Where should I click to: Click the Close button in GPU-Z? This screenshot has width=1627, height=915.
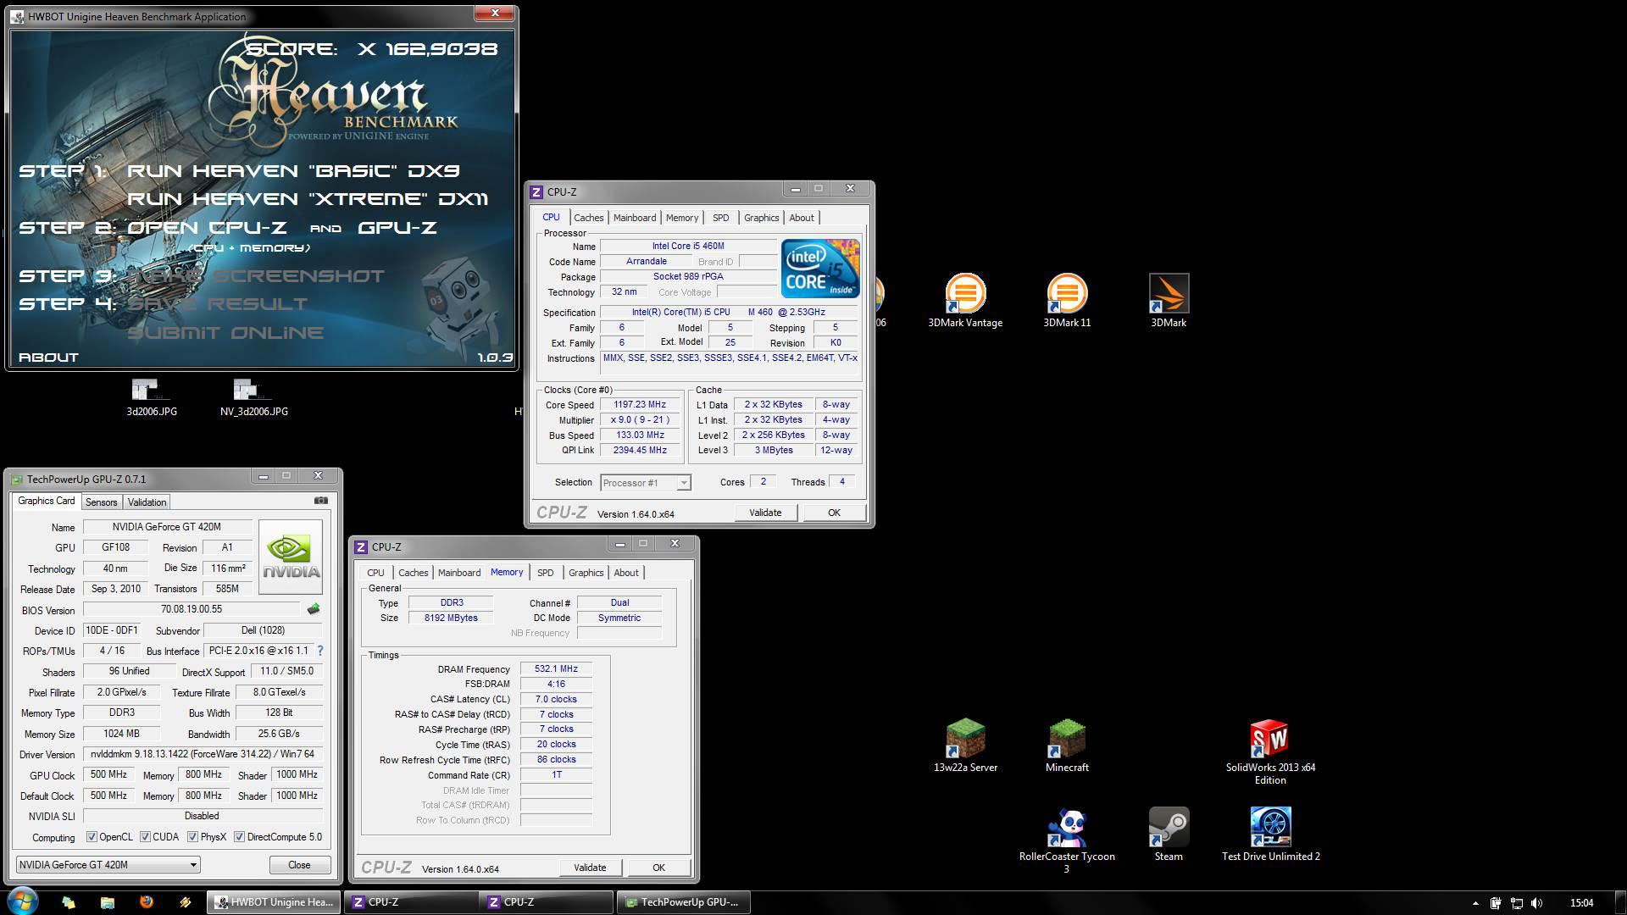[299, 865]
